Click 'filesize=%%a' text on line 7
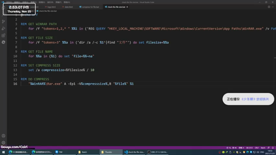Screen dimensions: 276x155 tap(157, 42)
